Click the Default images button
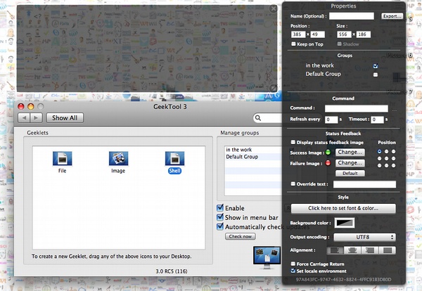Screen dimensions: 422x291 350,173
